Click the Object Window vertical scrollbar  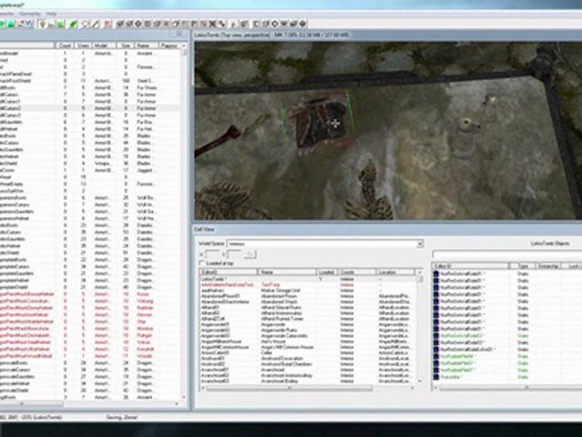(184, 223)
